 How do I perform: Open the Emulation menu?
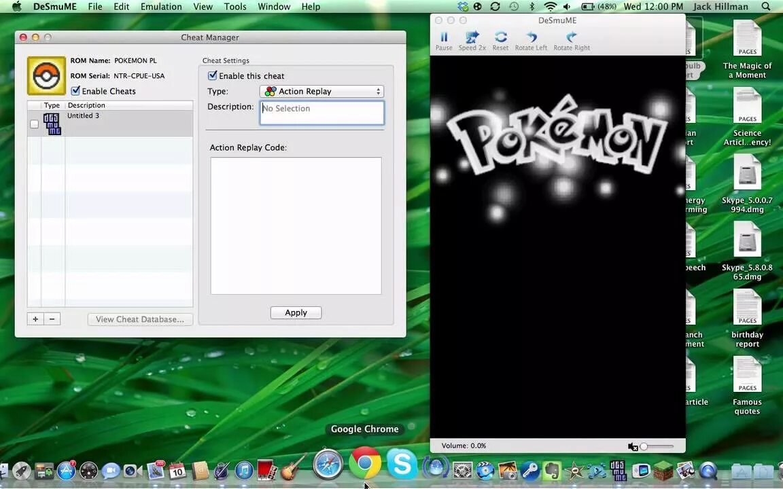(x=161, y=7)
